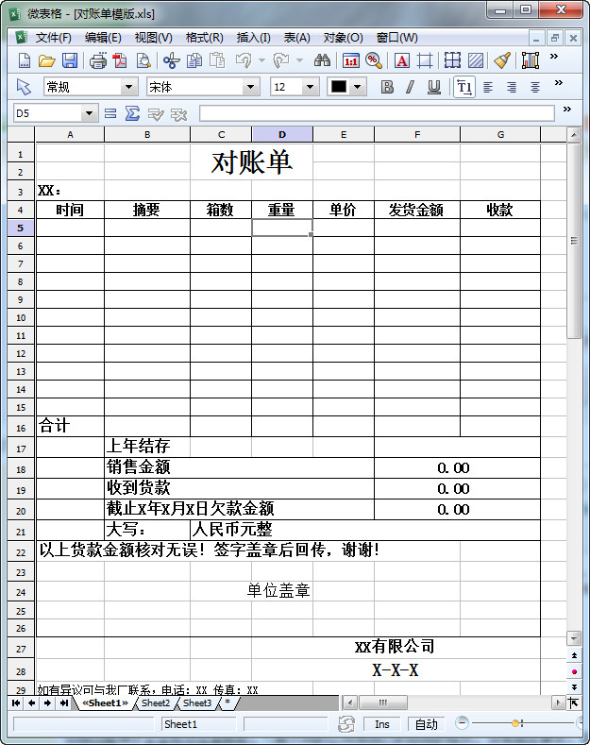Use the format painter brush icon
Image resolution: width=590 pixels, height=745 pixels.
502,60
